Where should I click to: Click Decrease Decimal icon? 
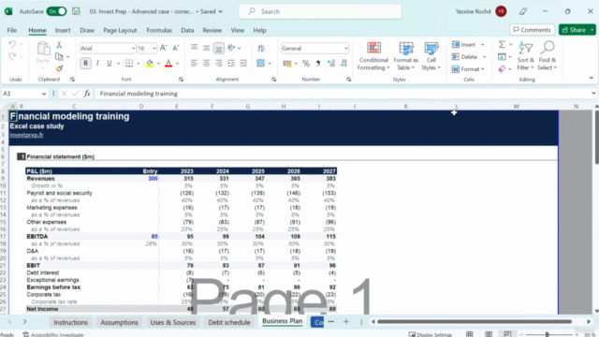coord(343,64)
